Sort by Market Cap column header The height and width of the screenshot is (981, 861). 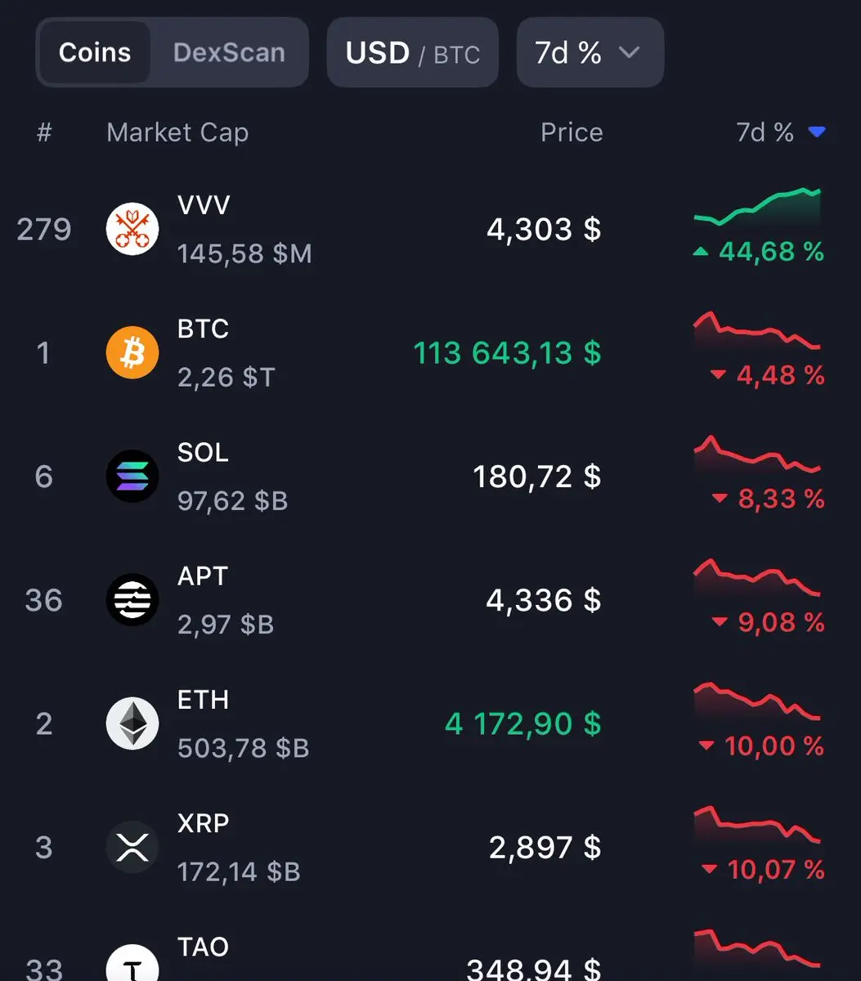pos(177,132)
